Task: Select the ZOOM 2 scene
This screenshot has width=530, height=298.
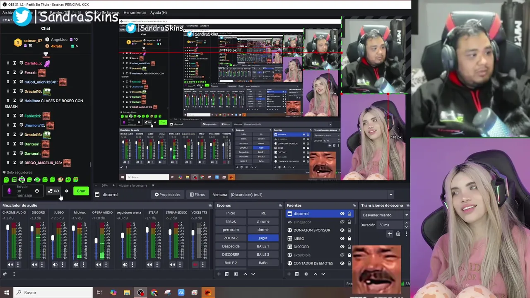Action: tap(231, 238)
